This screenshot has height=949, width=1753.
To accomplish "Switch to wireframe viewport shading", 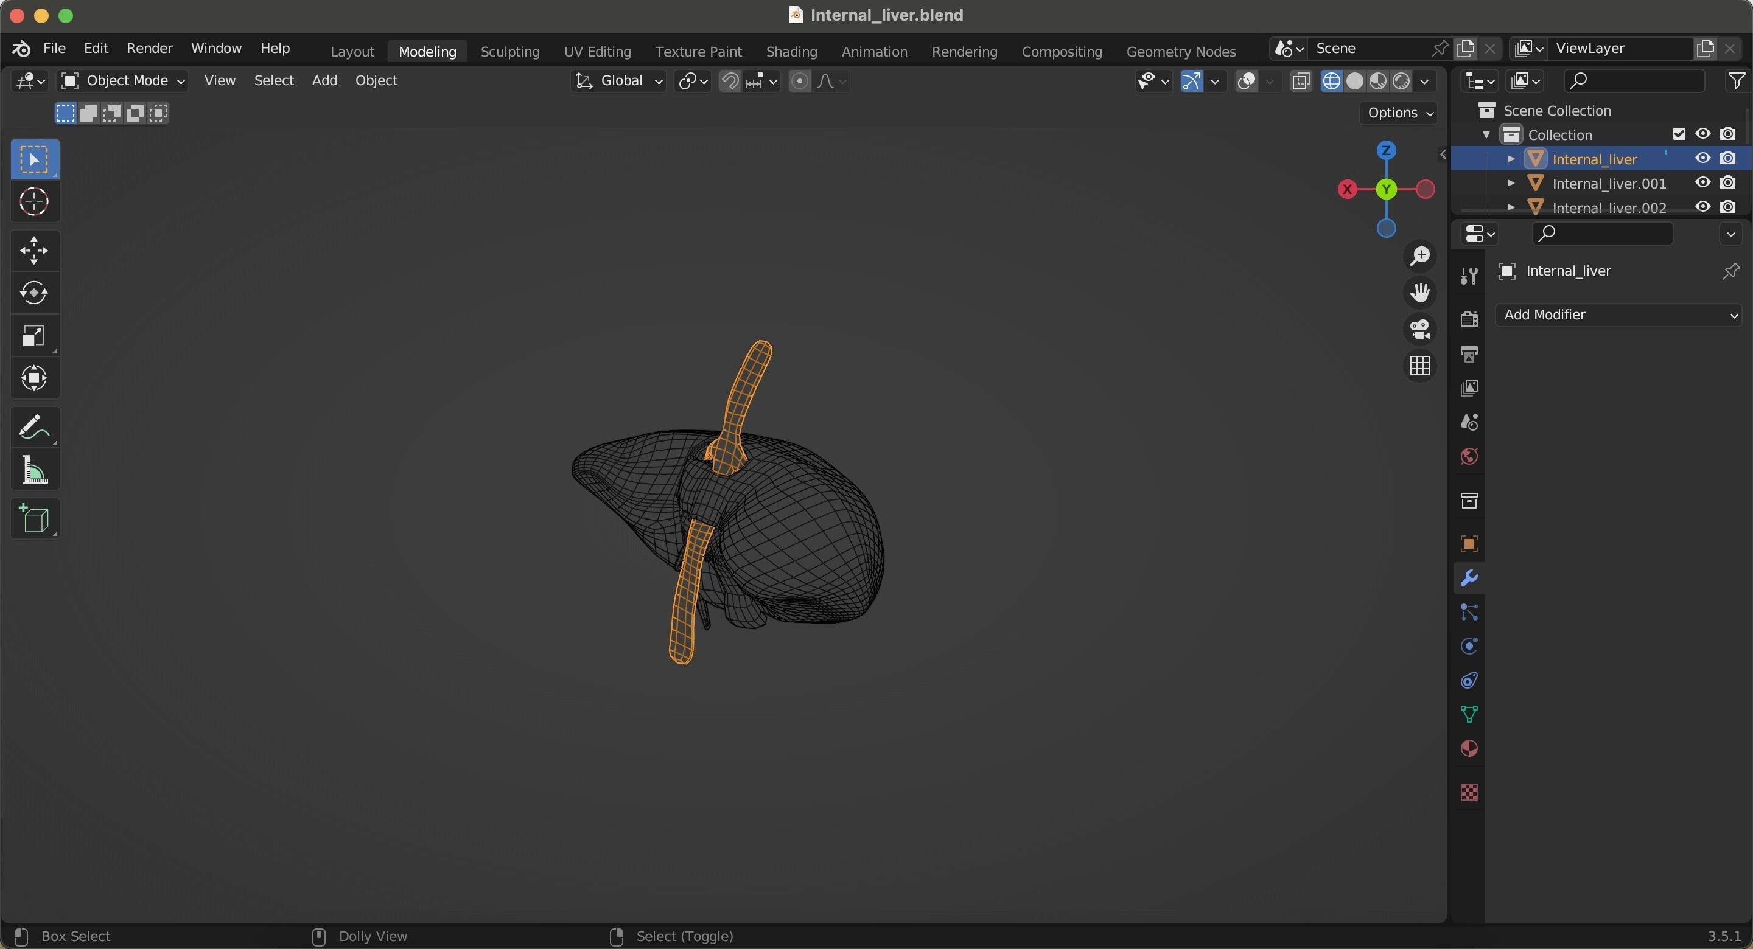I will tap(1331, 82).
